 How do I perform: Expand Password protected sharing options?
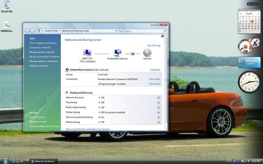pos(158,117)
